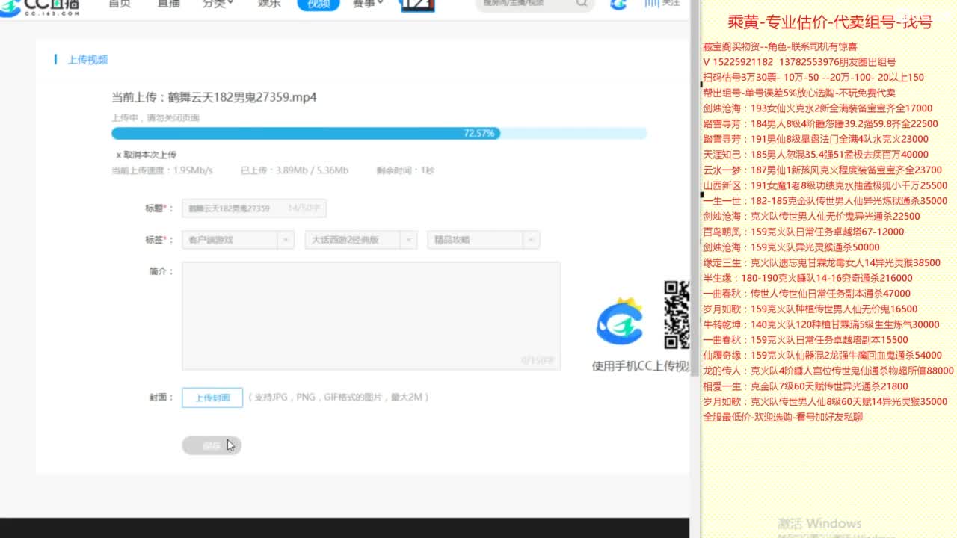Open the 直播 navigation item
Viewport: 957px width, 538px height.
pyautogui.click(x=169, y=4)
